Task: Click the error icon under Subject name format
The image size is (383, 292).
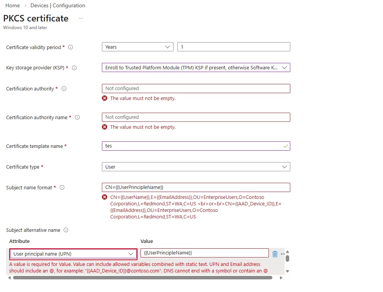Action: 105,197
